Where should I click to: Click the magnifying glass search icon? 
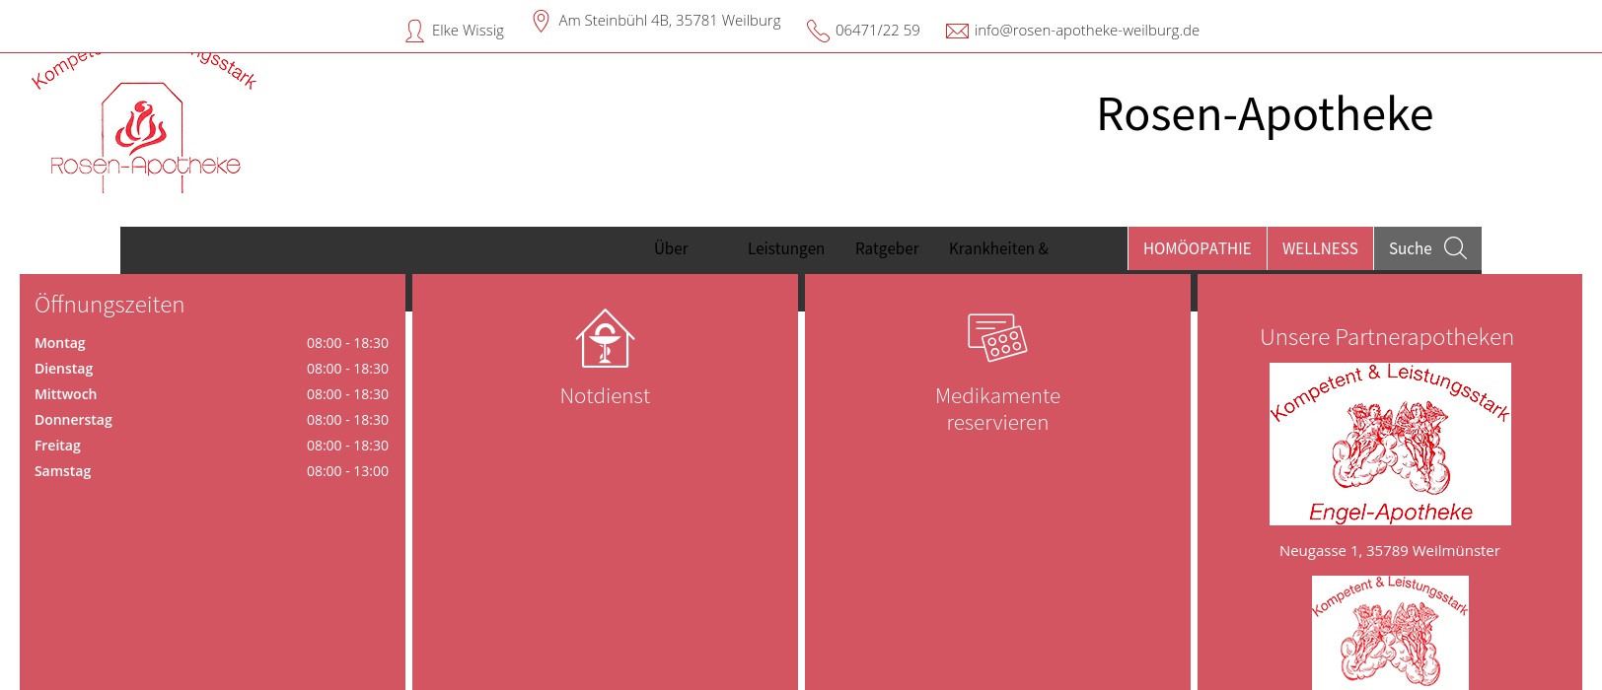[x=1455, y=248]
